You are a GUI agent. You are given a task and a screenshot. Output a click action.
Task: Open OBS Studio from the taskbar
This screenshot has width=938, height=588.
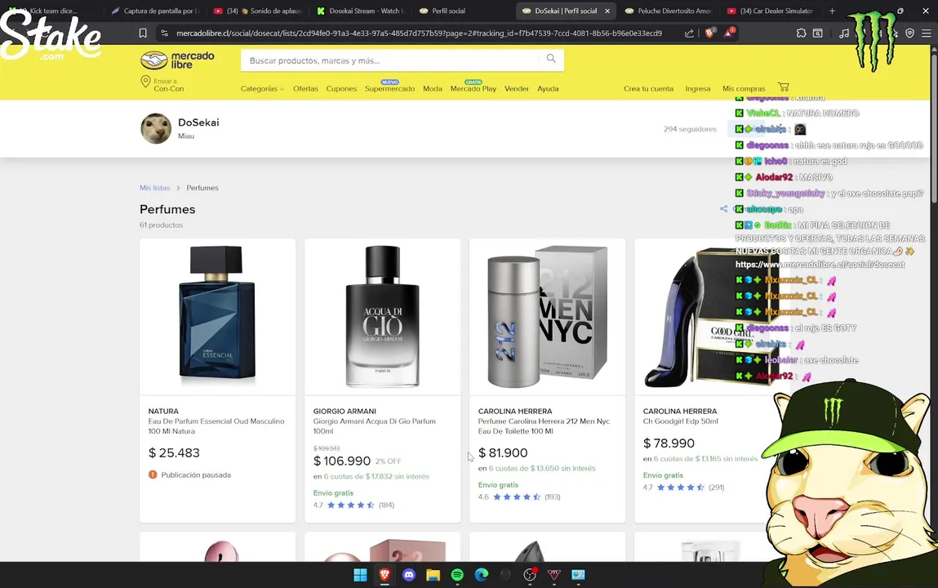[x=530, y=575]
